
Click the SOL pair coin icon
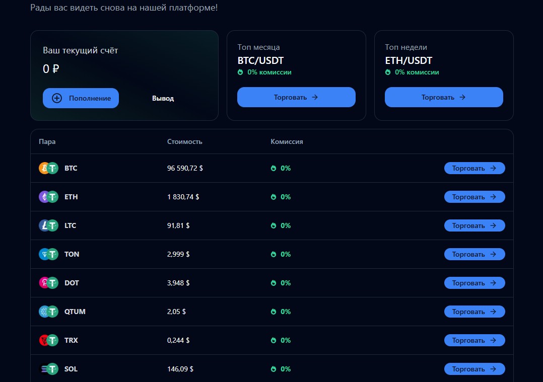click(x=48, y=369)
